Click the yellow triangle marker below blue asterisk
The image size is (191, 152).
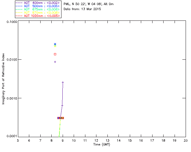point(55,46)
